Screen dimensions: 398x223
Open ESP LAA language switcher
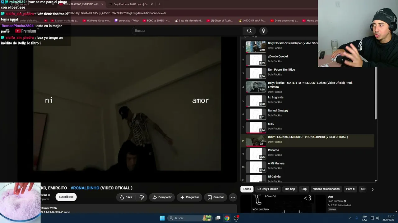[x=364, y=218]
